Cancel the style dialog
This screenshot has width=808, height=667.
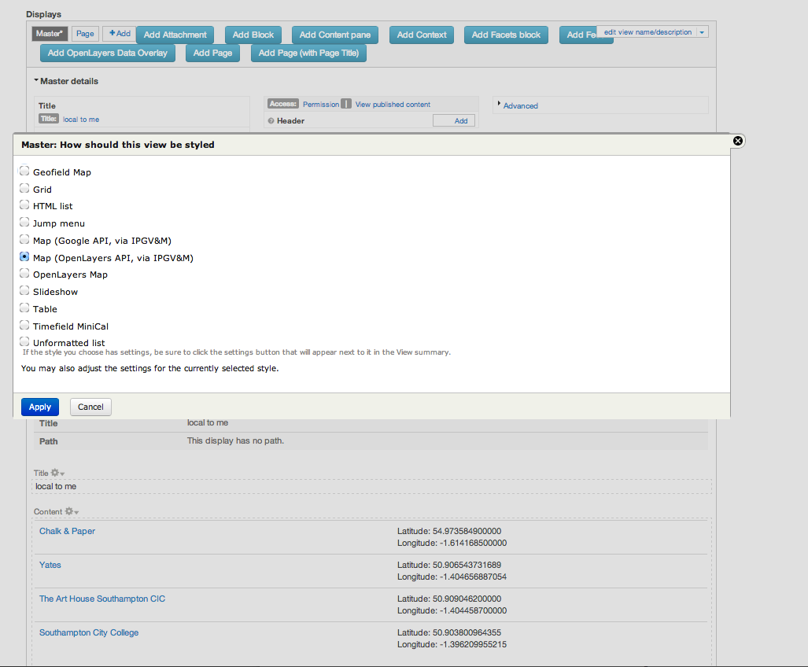[x=90, y=407]
